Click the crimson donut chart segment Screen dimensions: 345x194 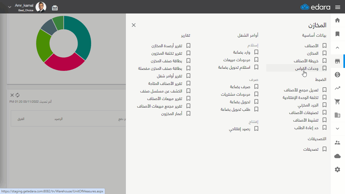coord(65,63)
